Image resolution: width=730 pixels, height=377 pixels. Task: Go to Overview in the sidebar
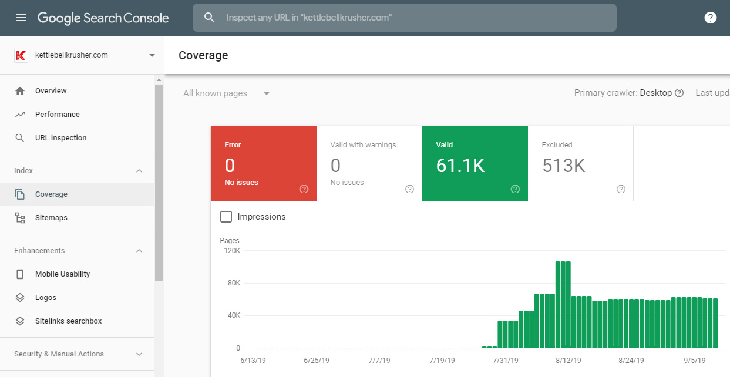77,91
